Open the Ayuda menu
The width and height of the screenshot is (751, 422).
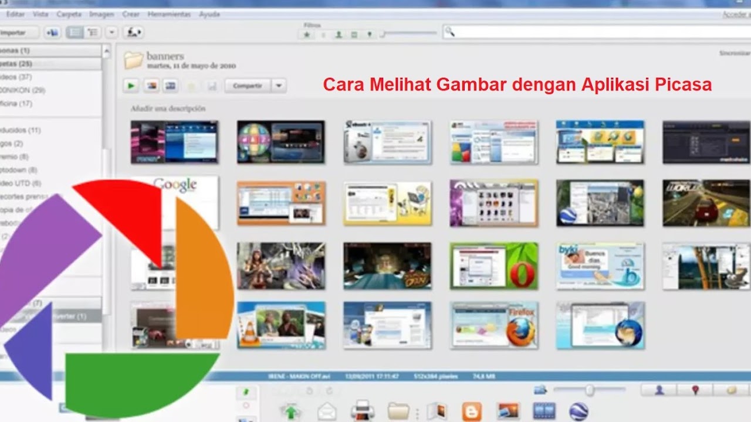pyautogui.click(x=209, y=14)
